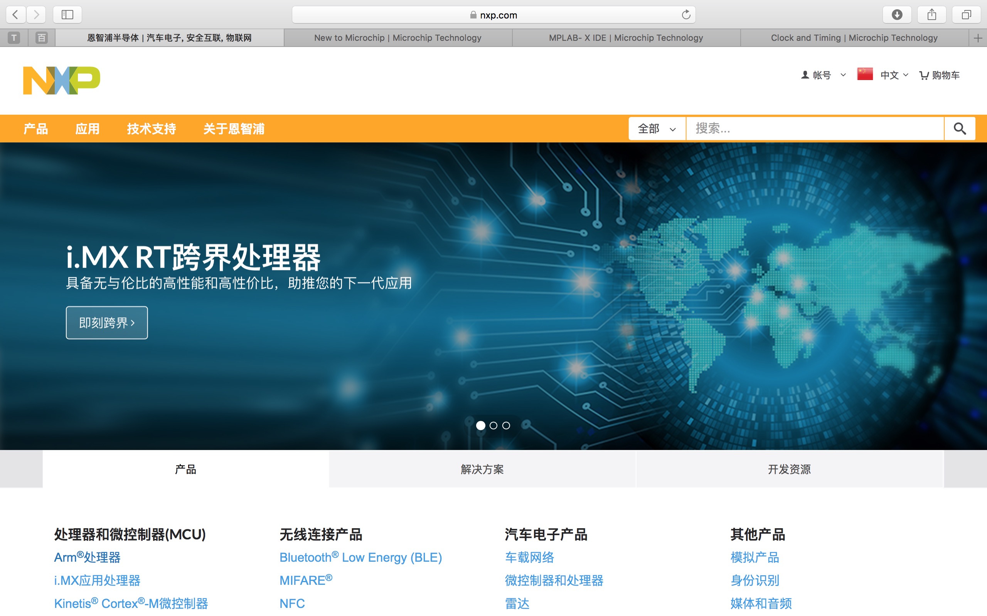Open the Bluetooth Low Energy (BLE) link
Screen dimensions: 987x616
360,557
